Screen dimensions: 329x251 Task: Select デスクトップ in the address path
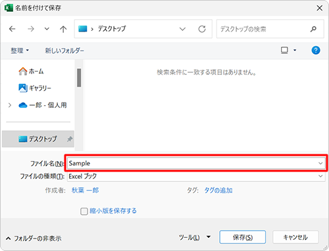coord(112,29)
